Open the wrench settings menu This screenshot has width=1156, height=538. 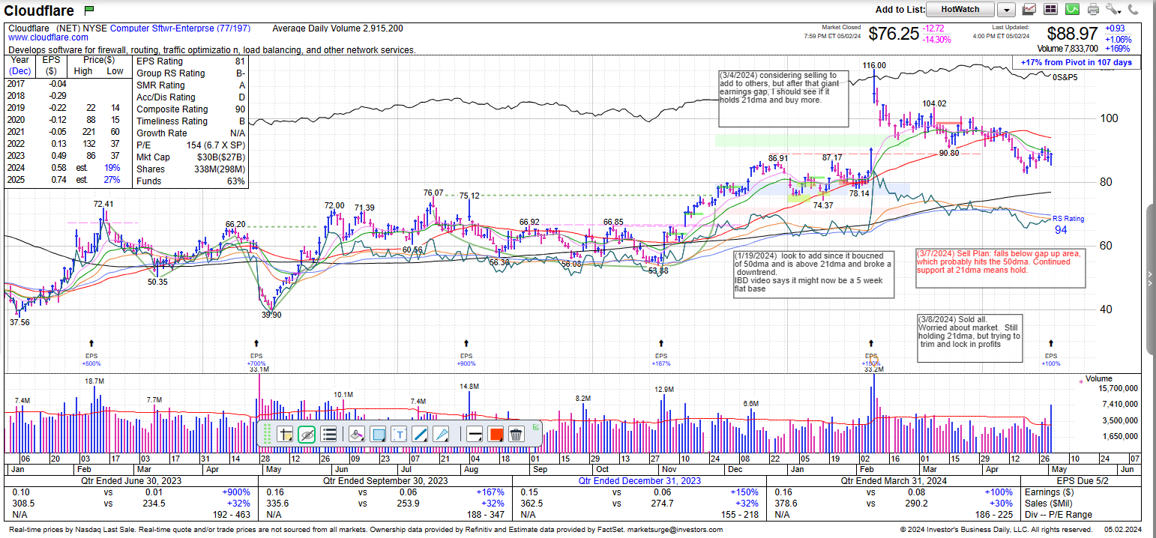click(x=1113, y=9)
